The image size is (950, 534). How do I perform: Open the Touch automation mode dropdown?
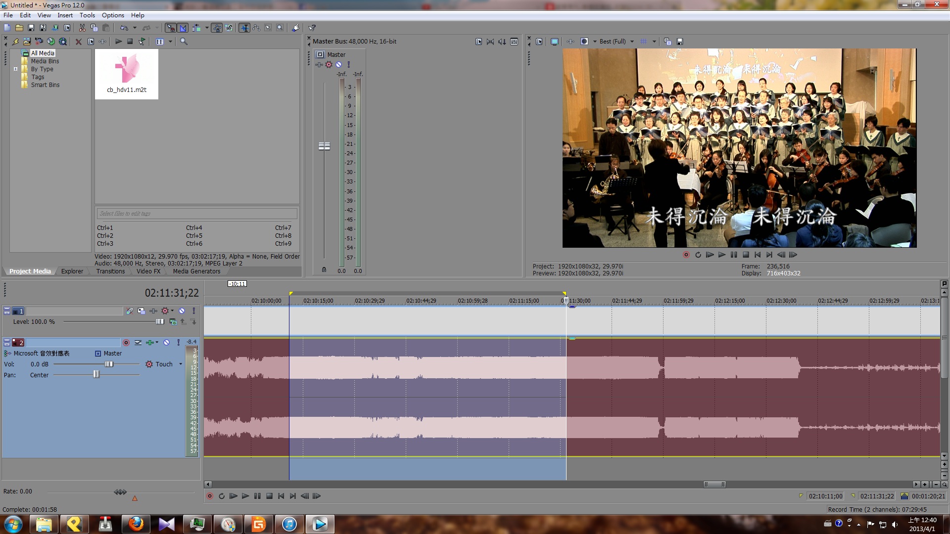(181, 364)
